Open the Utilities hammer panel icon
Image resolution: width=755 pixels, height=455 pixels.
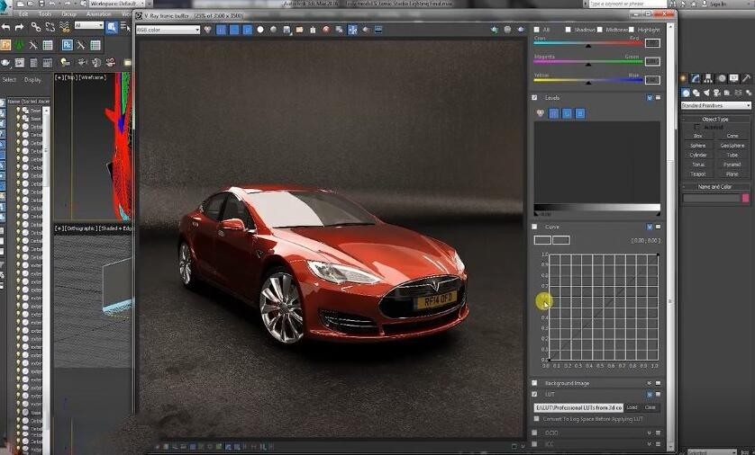(746, 78)
